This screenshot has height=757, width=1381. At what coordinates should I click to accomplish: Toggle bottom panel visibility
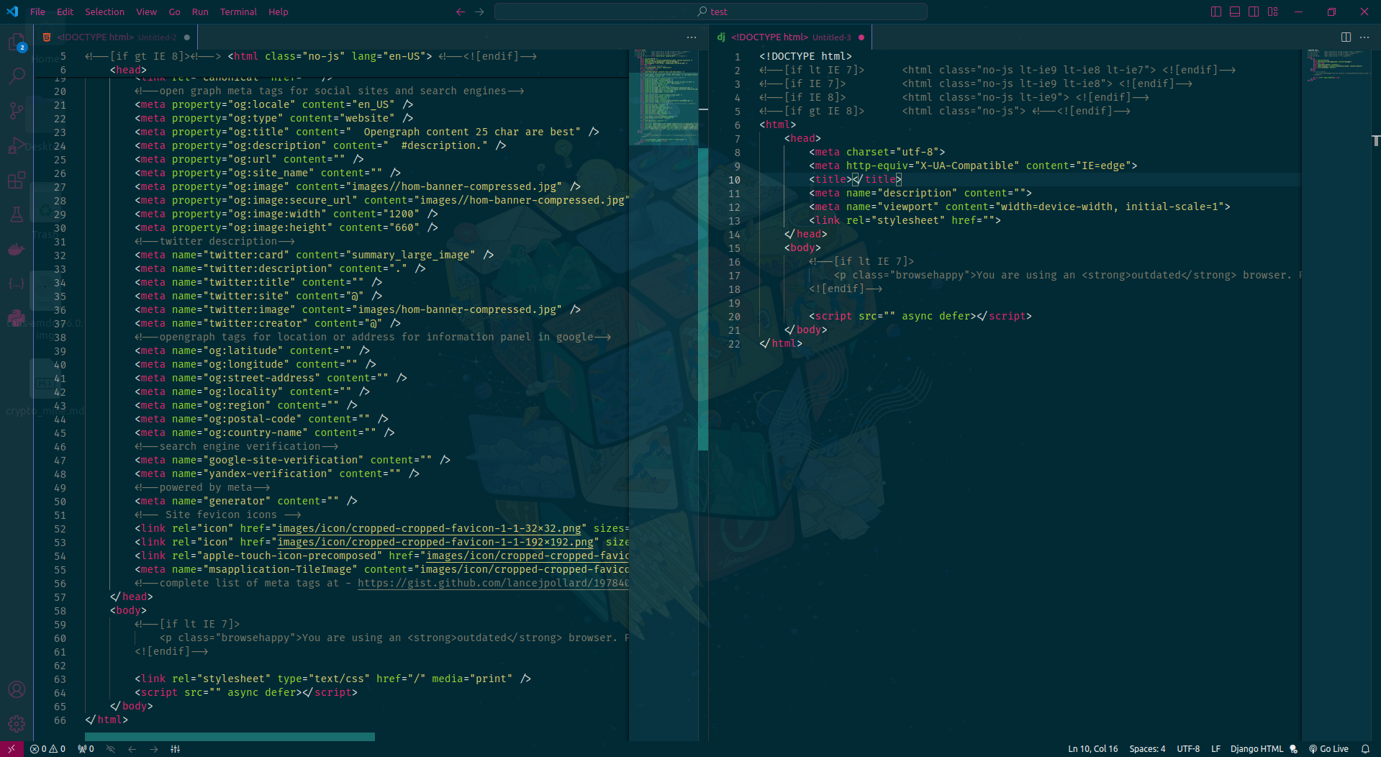1235,12
